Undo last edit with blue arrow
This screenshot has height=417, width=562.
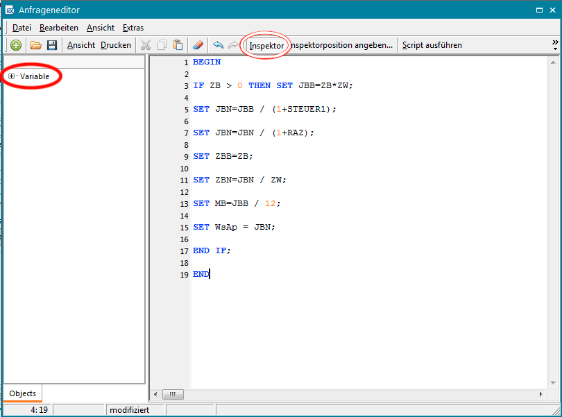tap(218, 45)
